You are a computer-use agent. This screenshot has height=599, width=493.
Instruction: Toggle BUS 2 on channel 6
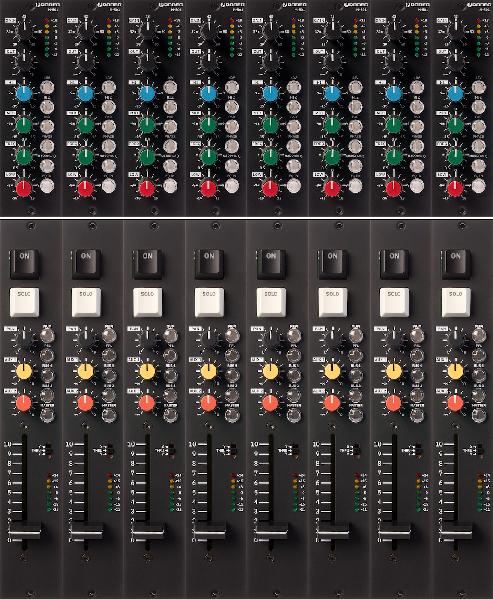click(x=355, y=395)
